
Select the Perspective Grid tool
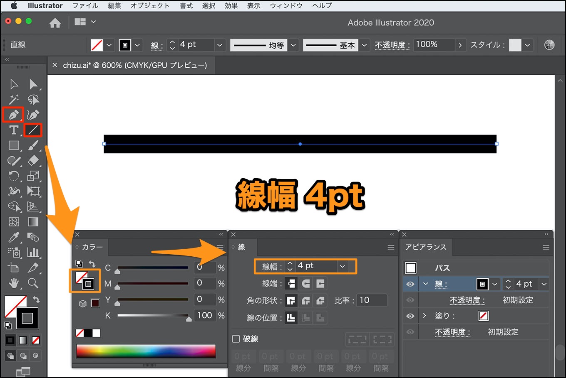point(33,206)
